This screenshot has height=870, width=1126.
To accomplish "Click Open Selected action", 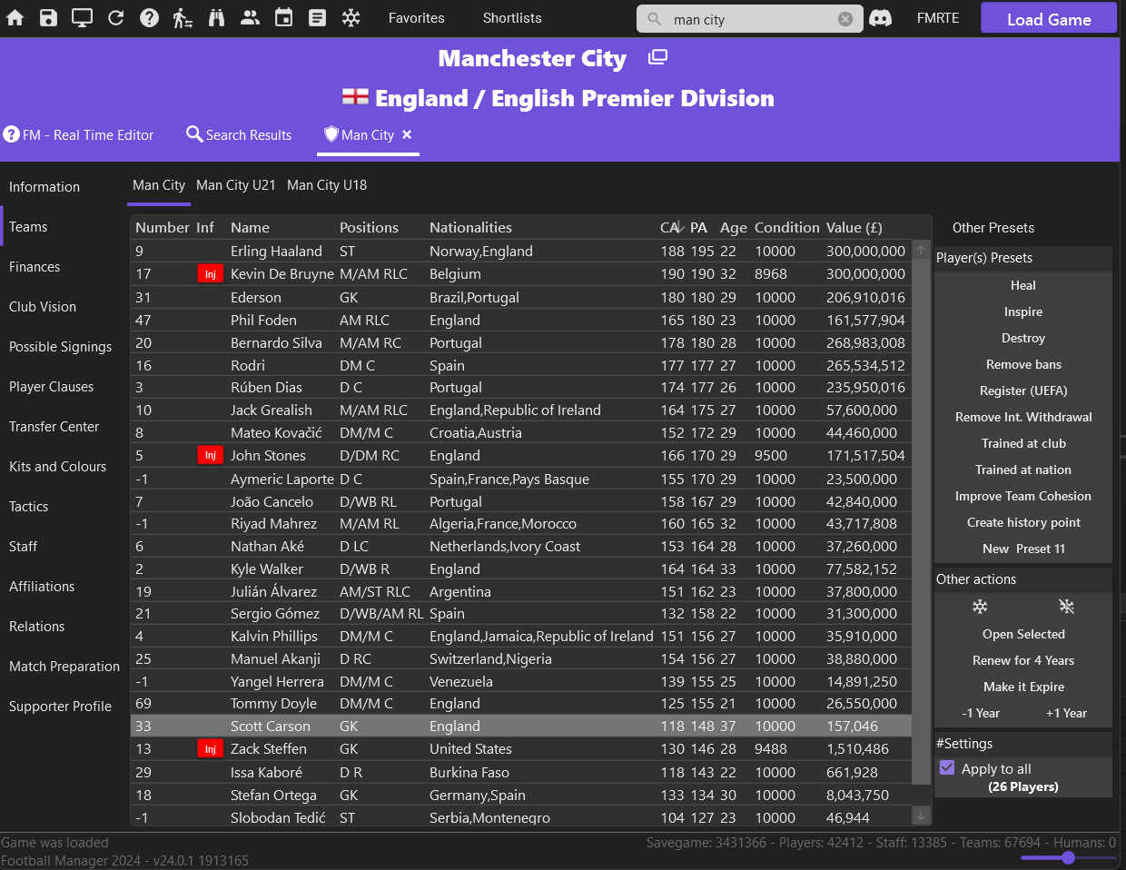I will pyautogui.click(x=1023, y=634).
